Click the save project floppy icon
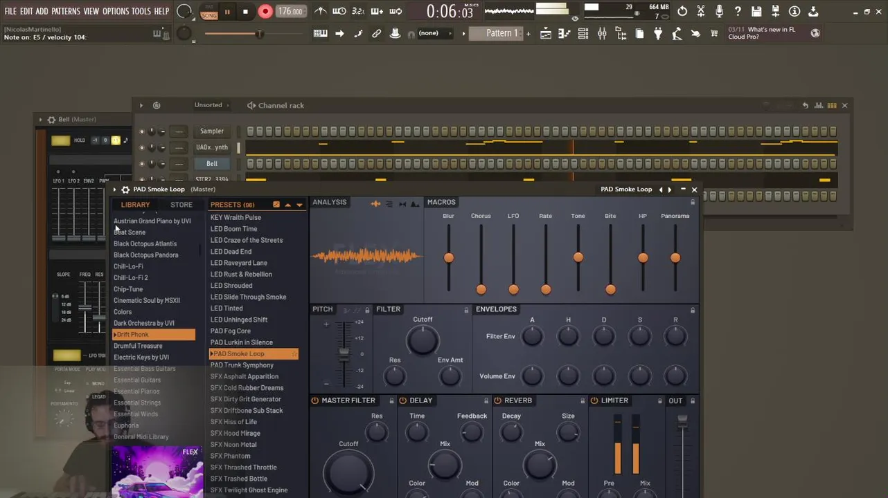888x498 pixels. 756,11
